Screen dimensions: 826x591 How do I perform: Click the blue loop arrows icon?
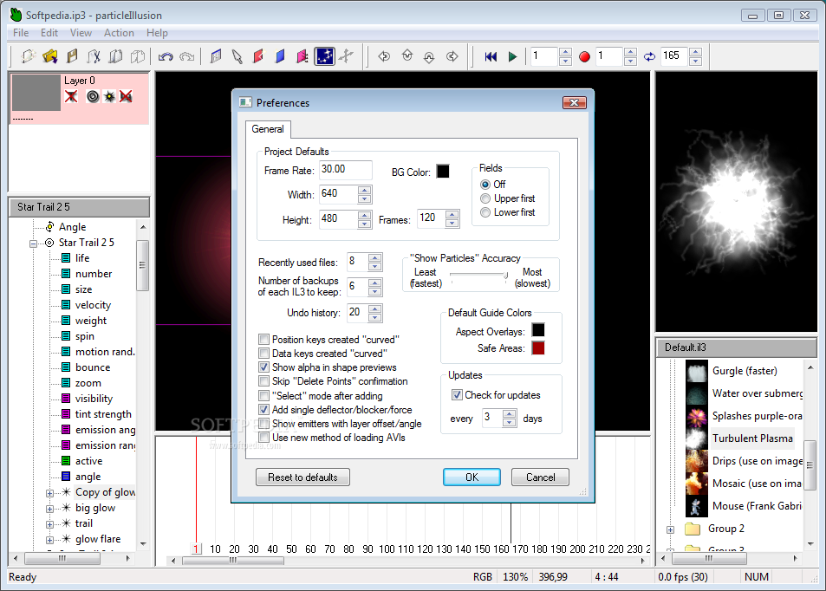[649, 57]
